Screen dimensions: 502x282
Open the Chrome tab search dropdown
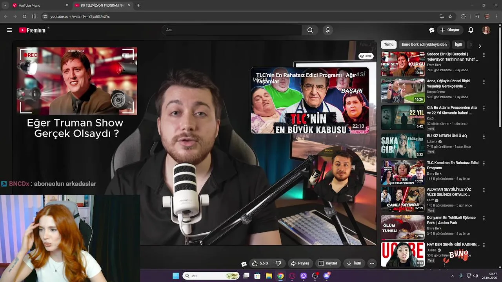point(5,5)
